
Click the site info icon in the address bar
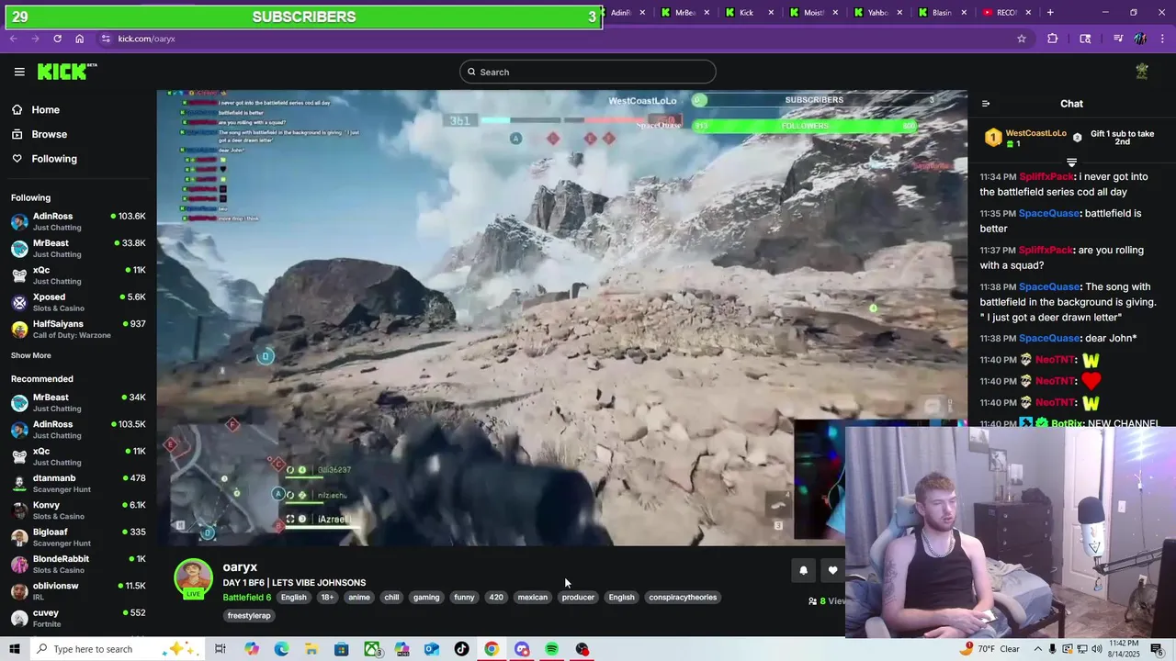(106, 39)
